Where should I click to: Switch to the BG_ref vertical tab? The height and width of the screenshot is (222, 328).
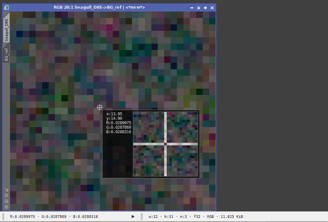point(6,54)
